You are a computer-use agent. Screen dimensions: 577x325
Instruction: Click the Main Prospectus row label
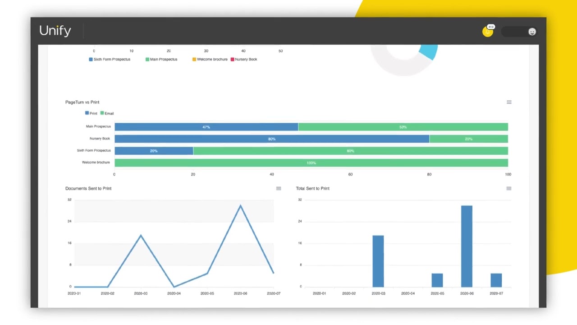(98, 126)
